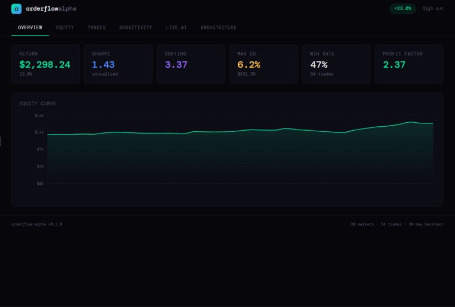Click the Max DD value 6.2%
This screenshot has height=307, width=455.
point(249,65)
